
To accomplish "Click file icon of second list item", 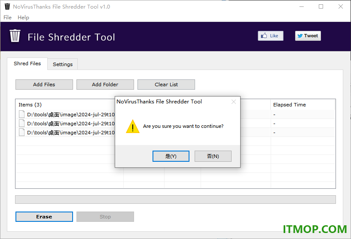I will (22, 123).
